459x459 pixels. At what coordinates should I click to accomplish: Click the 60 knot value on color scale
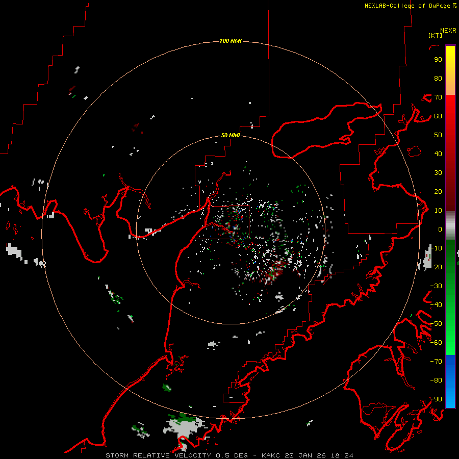point(438,116)
